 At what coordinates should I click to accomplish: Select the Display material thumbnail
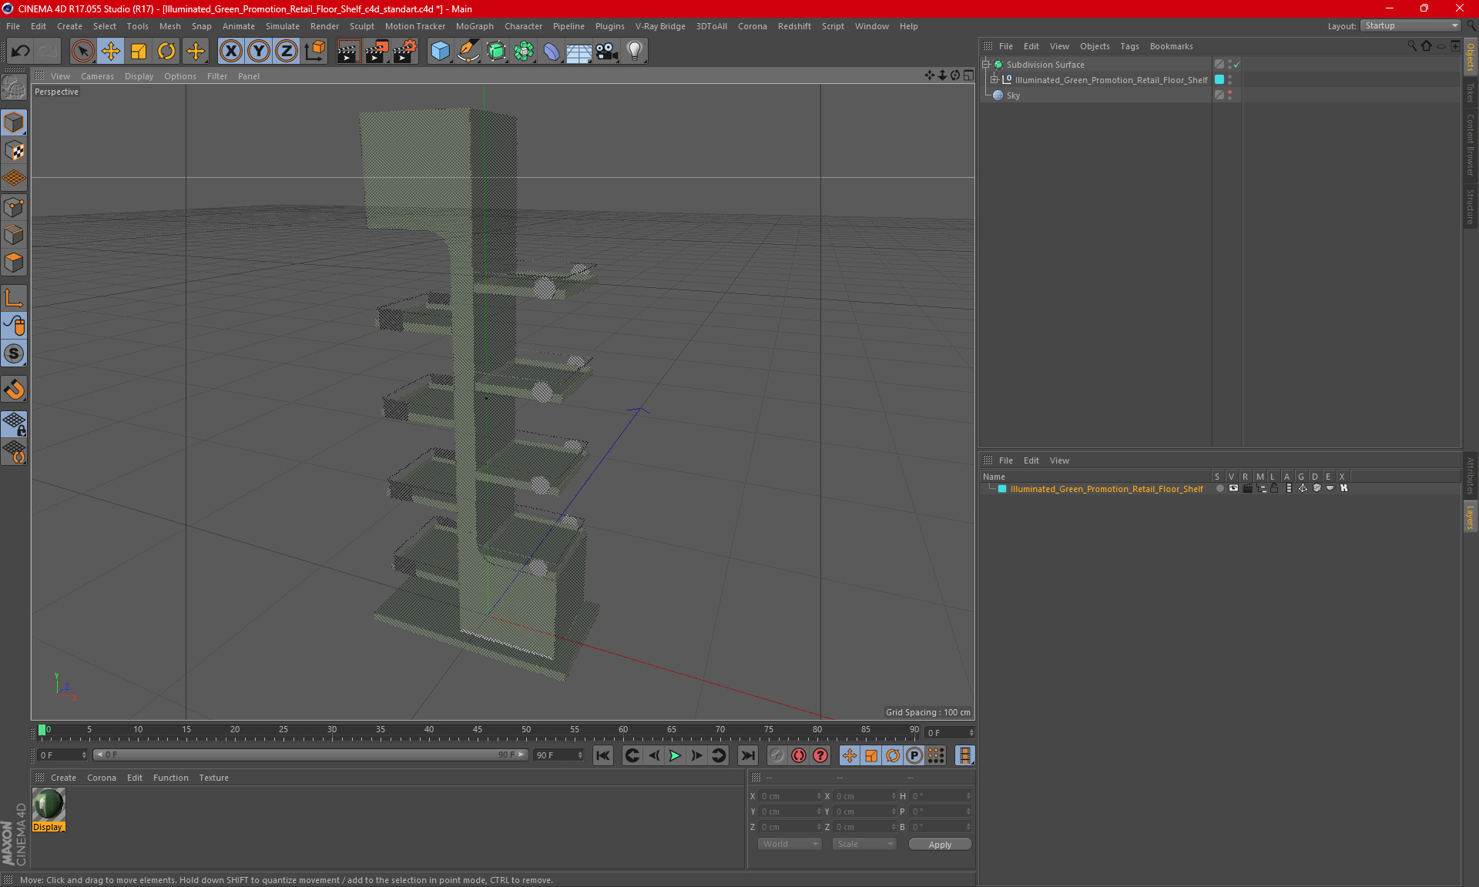click(49, 805)
